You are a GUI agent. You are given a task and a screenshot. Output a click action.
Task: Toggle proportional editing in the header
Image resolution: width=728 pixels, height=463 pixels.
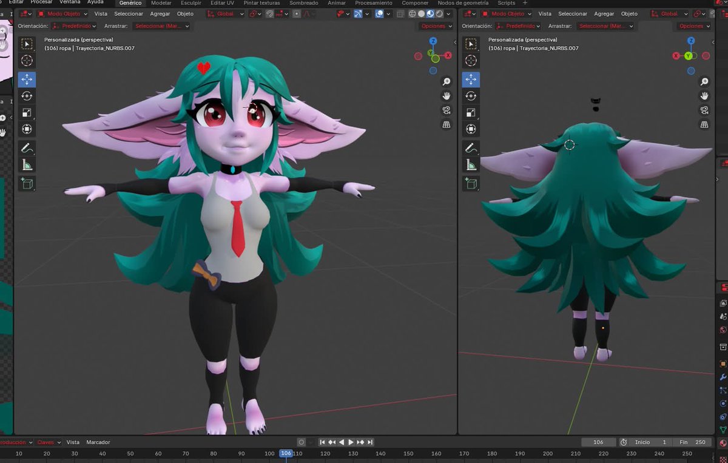pyautogui.click(x=297, y=13)
